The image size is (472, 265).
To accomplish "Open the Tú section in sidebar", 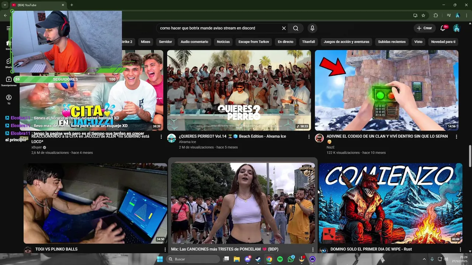I will (x=9, y=99).
